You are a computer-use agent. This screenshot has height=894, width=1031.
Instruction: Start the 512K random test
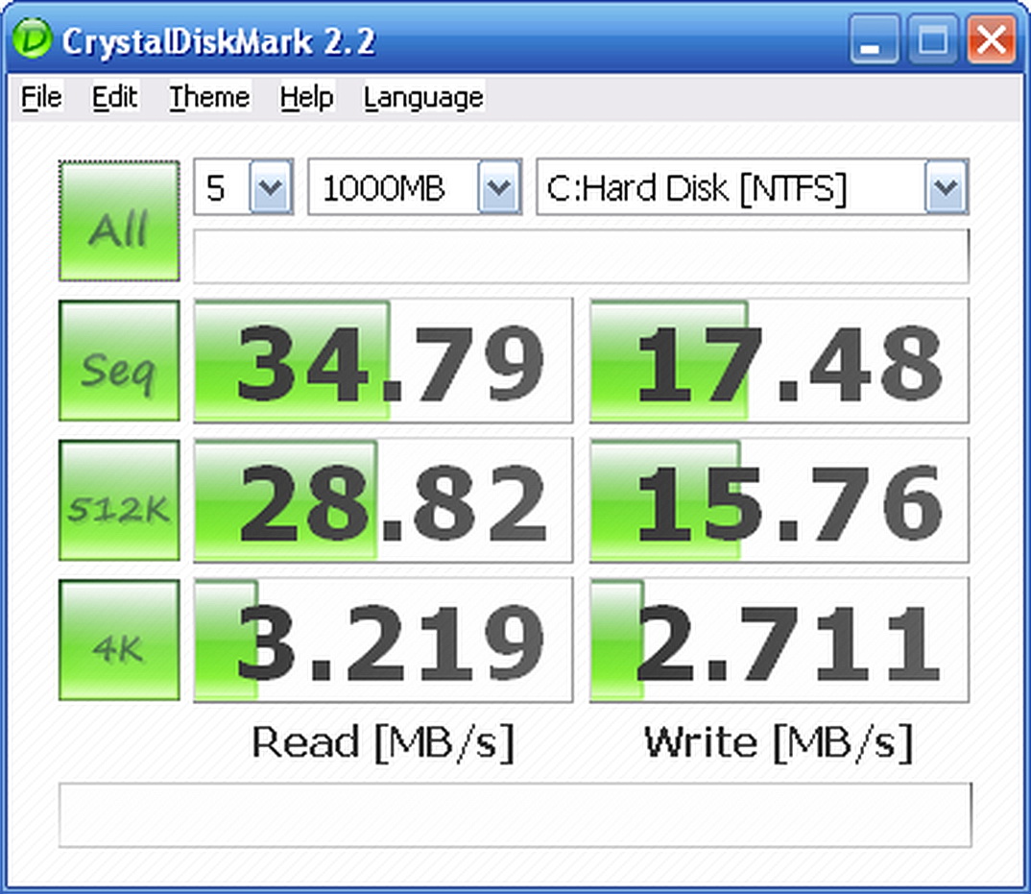(119, 500)
